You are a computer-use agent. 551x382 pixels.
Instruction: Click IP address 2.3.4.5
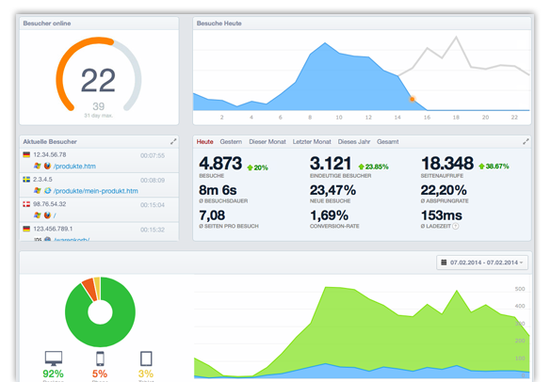pyautogui.click(x=42, y=180)
